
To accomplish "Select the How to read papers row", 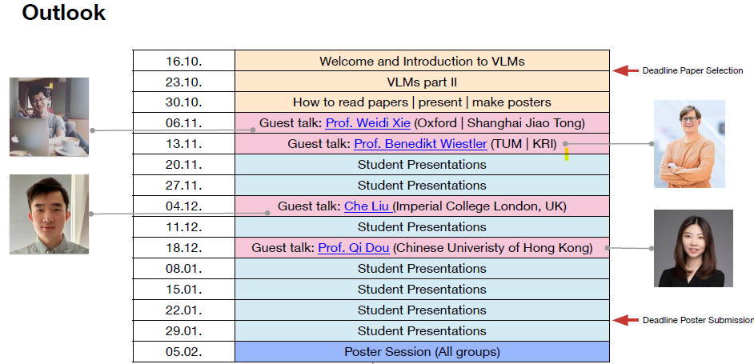I will click(371, 102).
